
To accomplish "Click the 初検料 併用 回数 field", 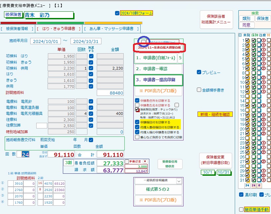I will tap(81, 68).
